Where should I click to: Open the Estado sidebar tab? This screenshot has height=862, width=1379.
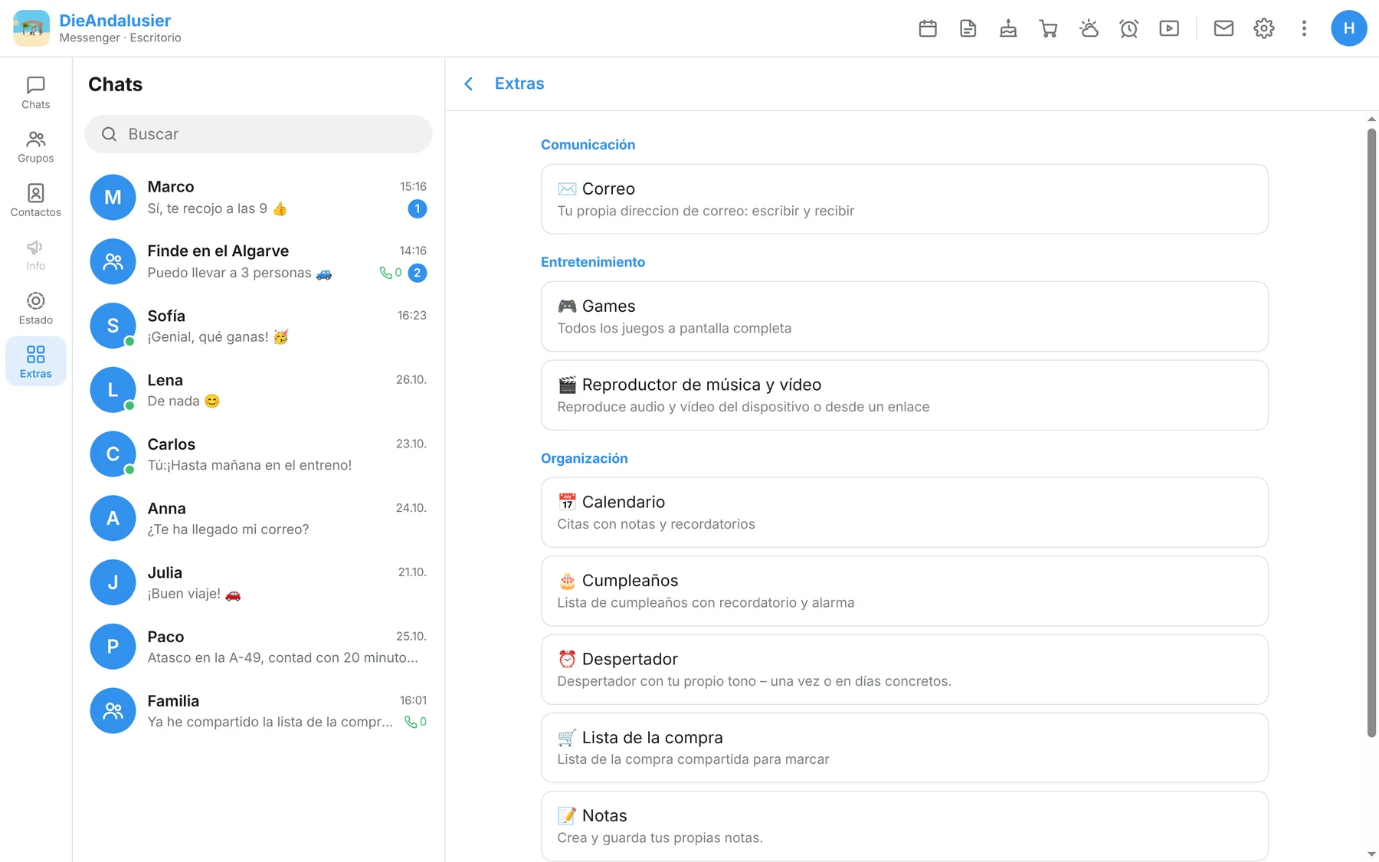point(36,308)
